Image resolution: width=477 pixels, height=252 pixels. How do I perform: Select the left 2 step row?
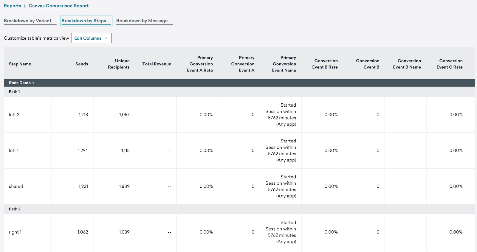point(239,115)
